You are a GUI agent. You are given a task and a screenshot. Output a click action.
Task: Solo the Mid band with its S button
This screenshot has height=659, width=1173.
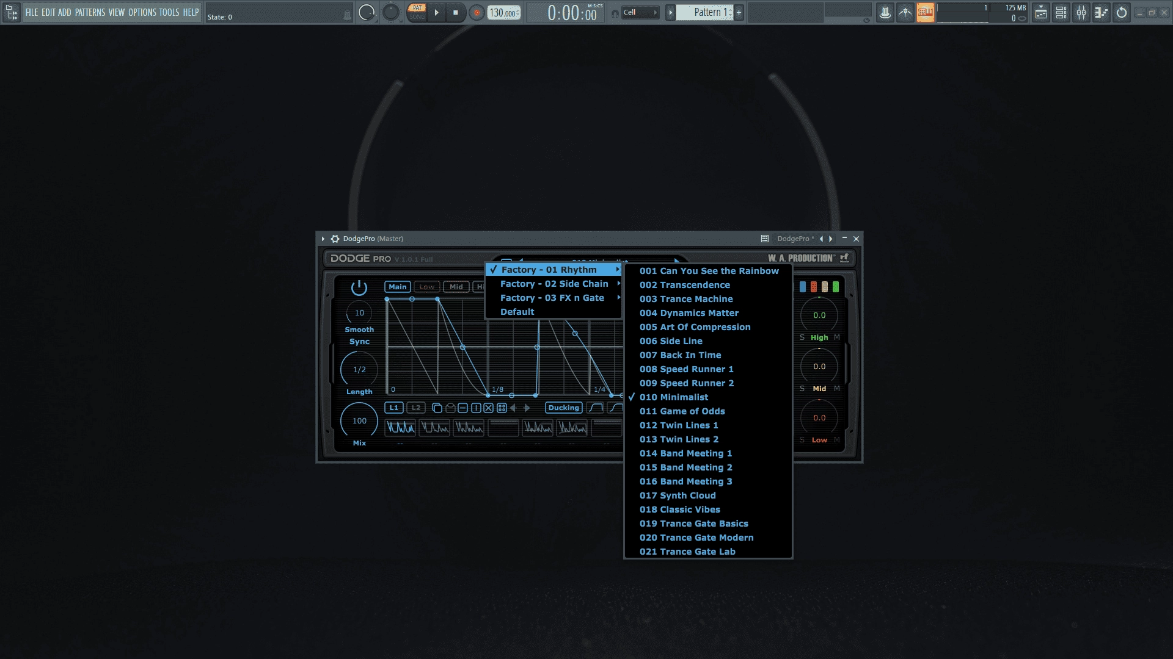point(802,389)
